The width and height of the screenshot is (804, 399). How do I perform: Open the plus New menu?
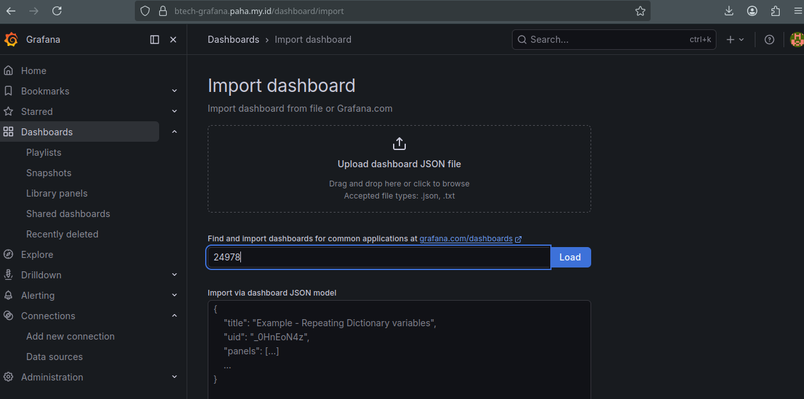pos(735,40)
